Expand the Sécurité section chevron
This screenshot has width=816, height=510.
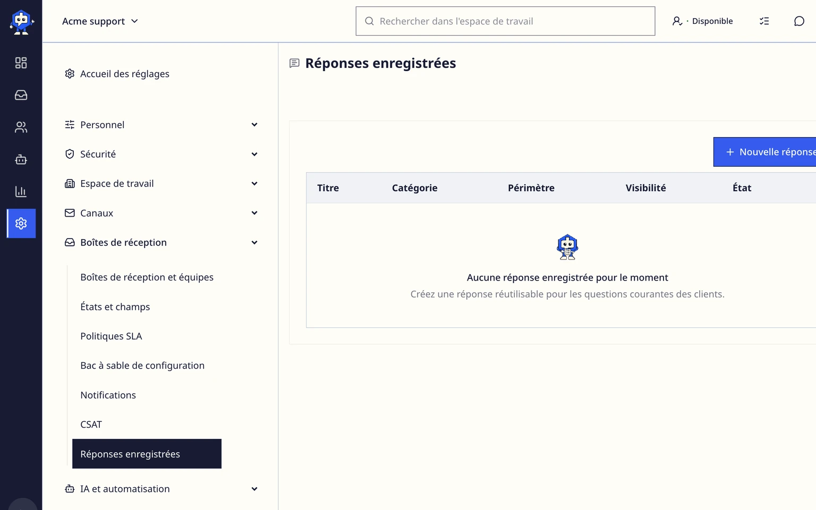[x=254, y=154]
